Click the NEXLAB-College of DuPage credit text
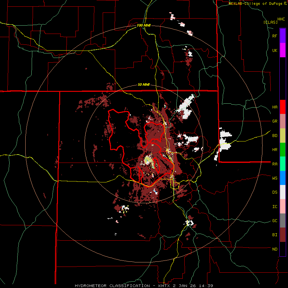The width and height of the screenshot is (288, 288). click(x=255, y=4)
